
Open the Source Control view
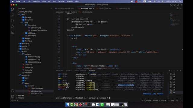tap(12, 21)
